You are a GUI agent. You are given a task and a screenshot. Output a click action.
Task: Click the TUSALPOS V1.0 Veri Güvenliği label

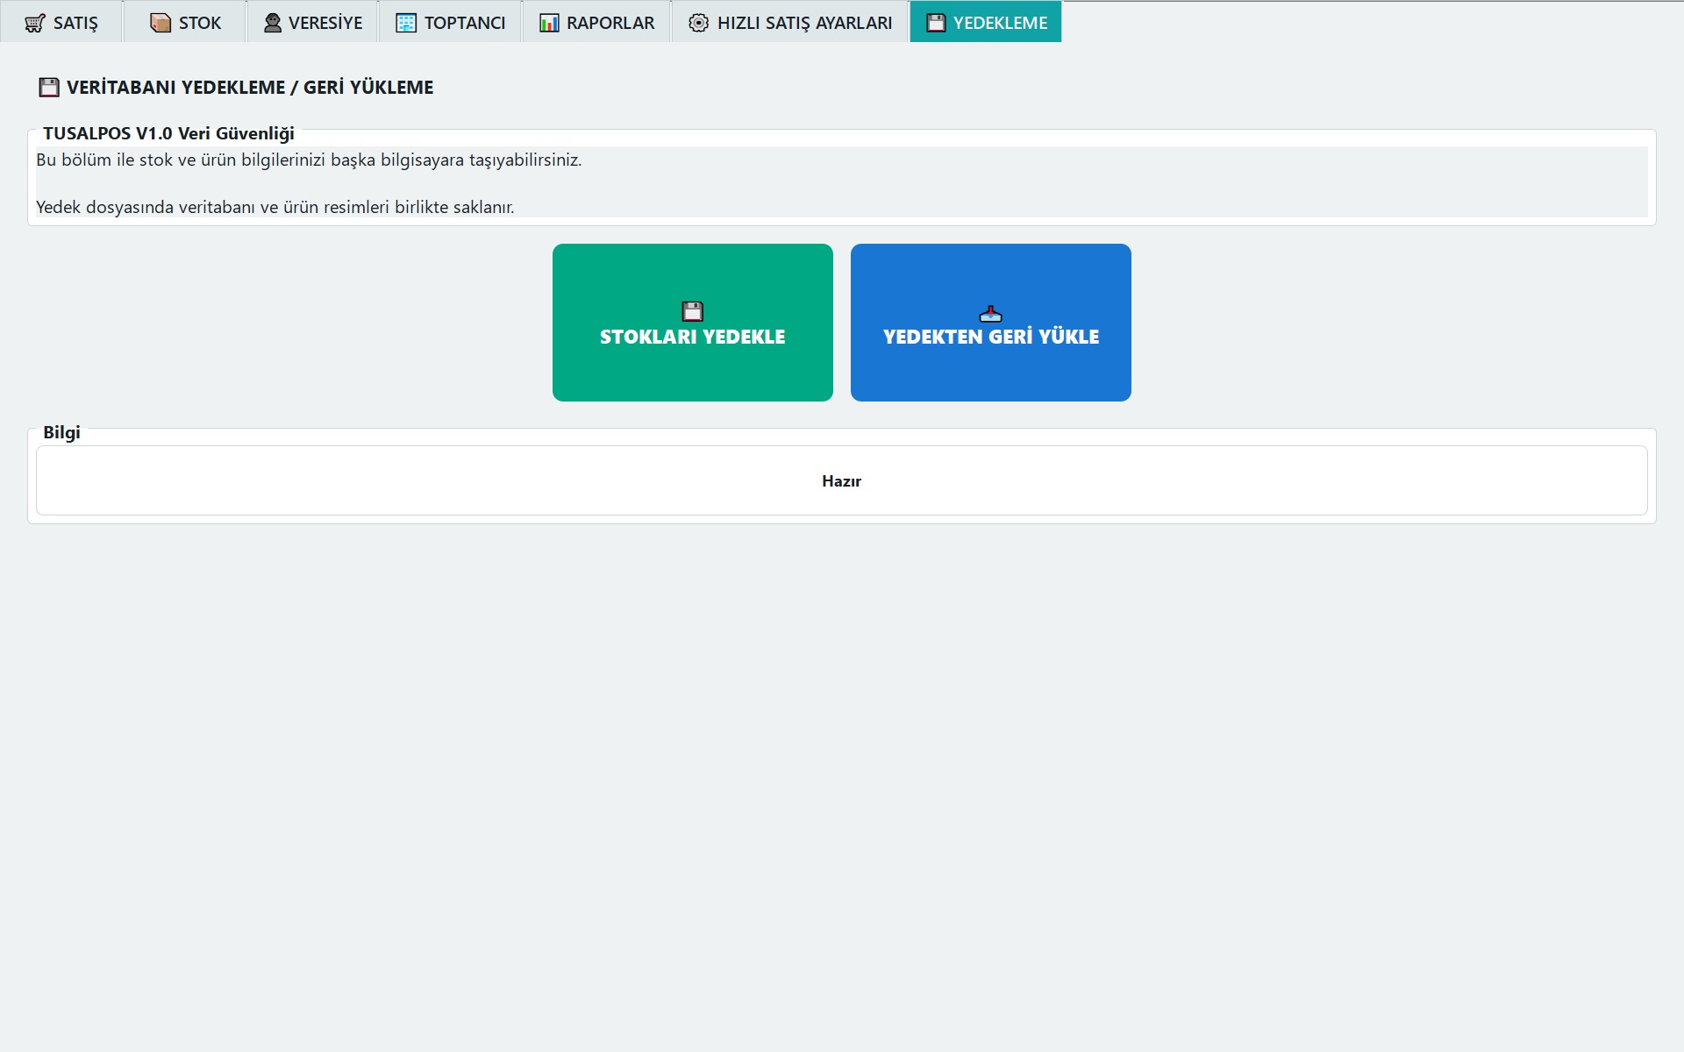tap(168, 133)
